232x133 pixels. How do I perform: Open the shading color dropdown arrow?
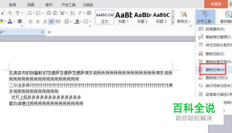[x=81, y=22]
